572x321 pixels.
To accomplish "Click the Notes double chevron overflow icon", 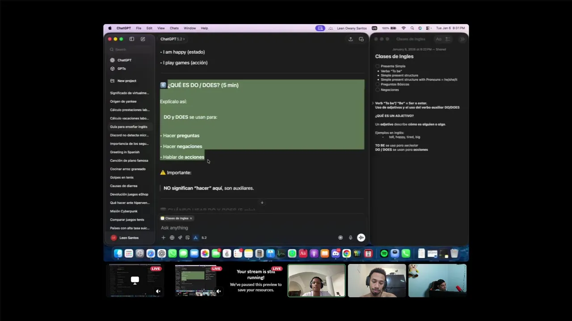I will click(463, 39).
